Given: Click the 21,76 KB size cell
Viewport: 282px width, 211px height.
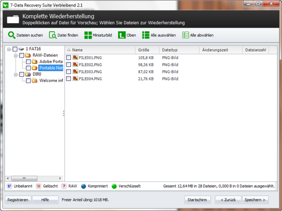Looking at the screenshot, I should click(146, 79).
